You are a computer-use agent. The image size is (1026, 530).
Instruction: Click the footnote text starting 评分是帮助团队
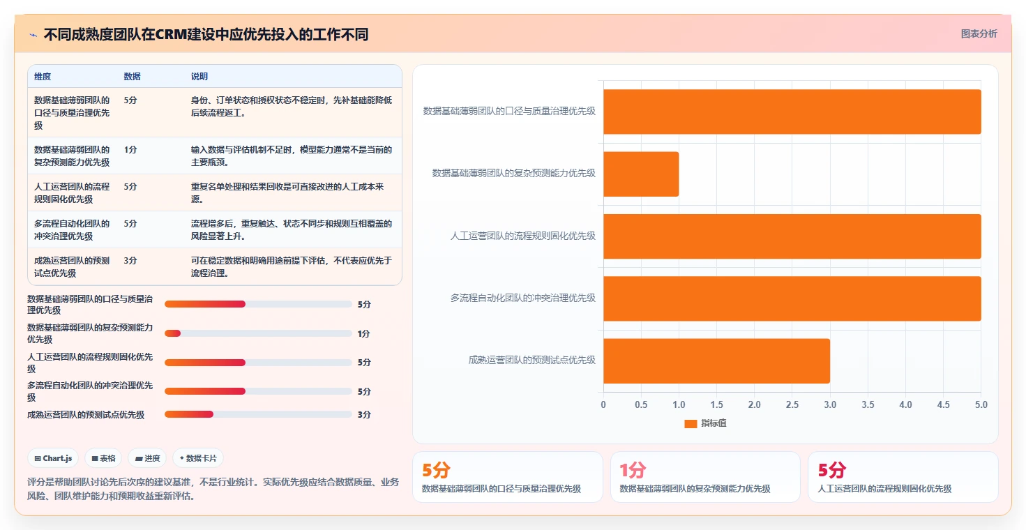coord(213,489)
